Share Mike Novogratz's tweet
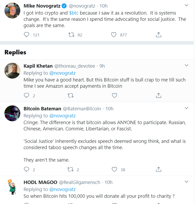The height and width of the screenshot is (204, 195). pyautogui.click(x=159, y=35)
